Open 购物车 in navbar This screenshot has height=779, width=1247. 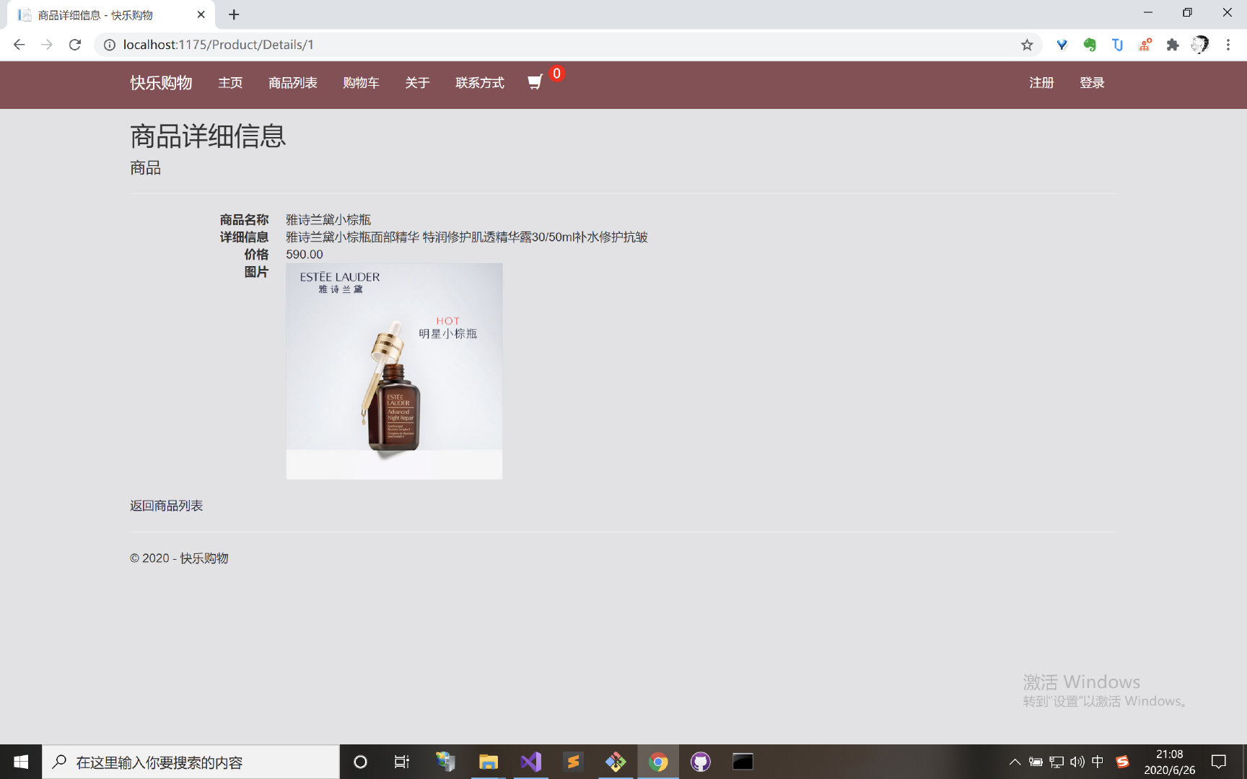pos(361,83)
